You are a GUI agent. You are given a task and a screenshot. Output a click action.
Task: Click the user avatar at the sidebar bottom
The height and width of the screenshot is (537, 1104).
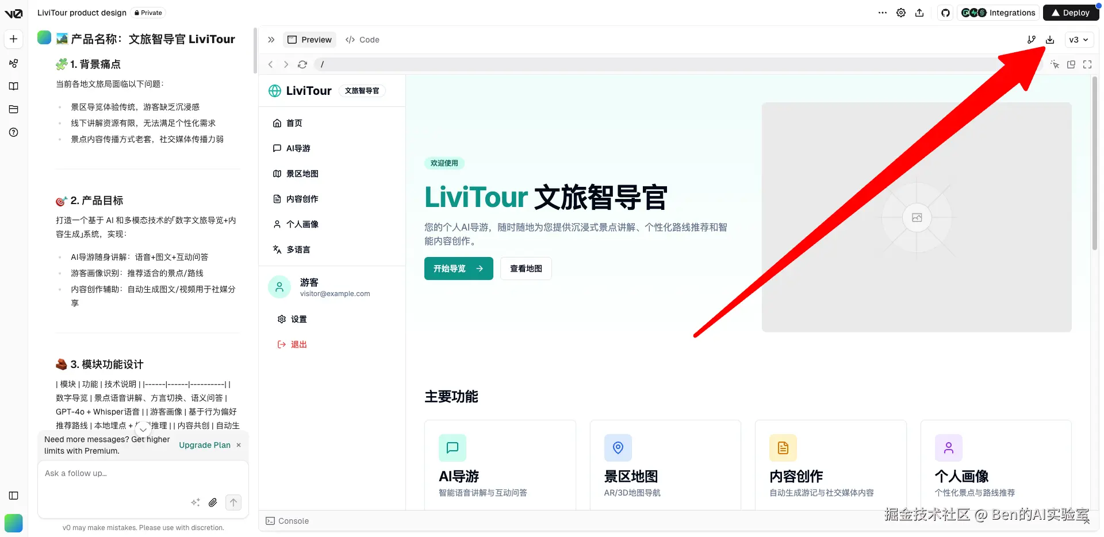click(14, 523)
